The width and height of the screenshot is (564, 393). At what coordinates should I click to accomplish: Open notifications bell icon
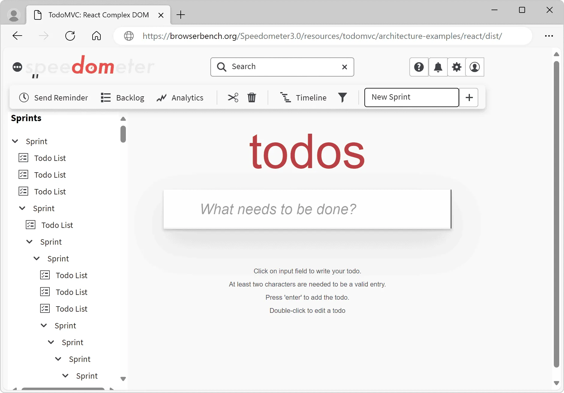pyautogui.click(x=438, y=67)
